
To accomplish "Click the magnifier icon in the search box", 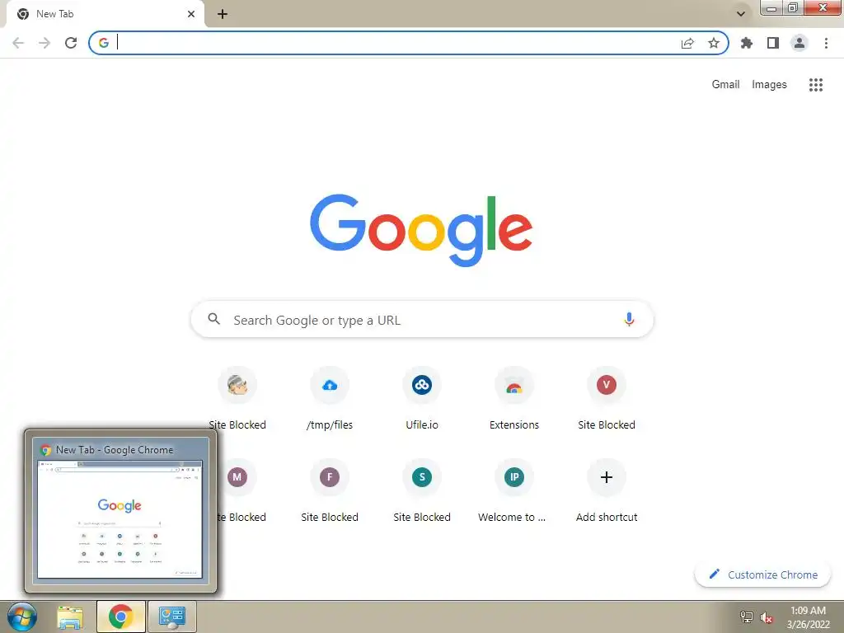I will [x=213, y=319].
